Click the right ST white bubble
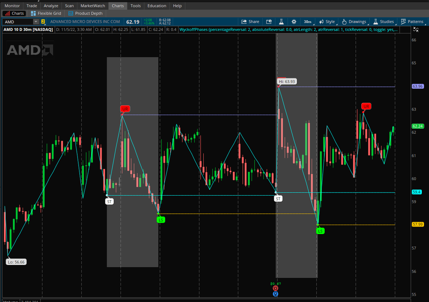 (278, 199)
